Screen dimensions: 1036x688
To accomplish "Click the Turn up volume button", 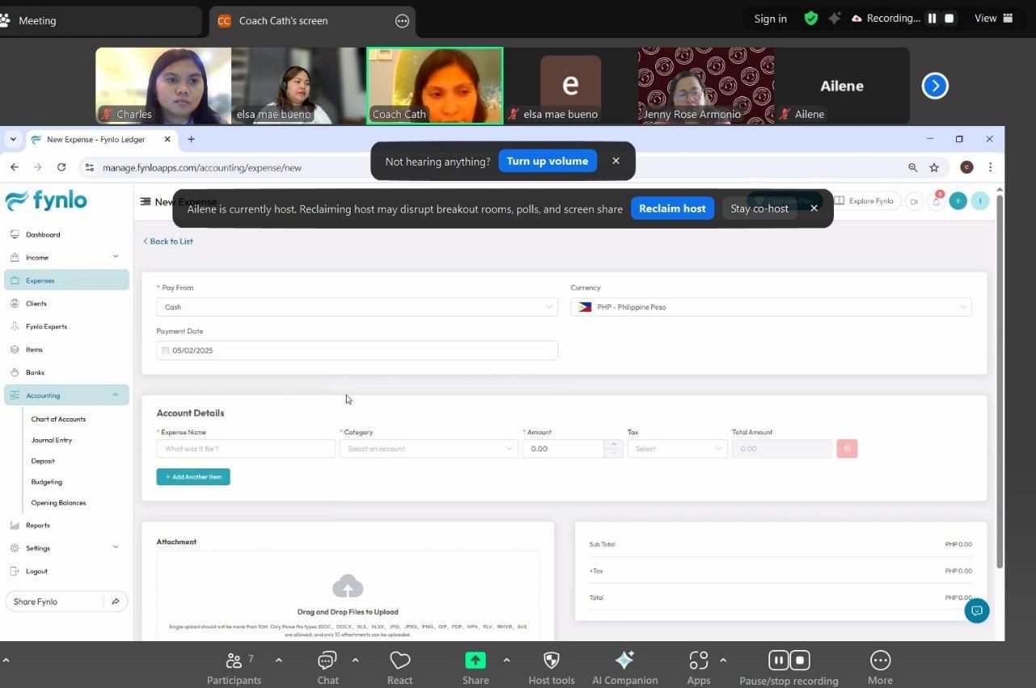I will pos(547,161).
